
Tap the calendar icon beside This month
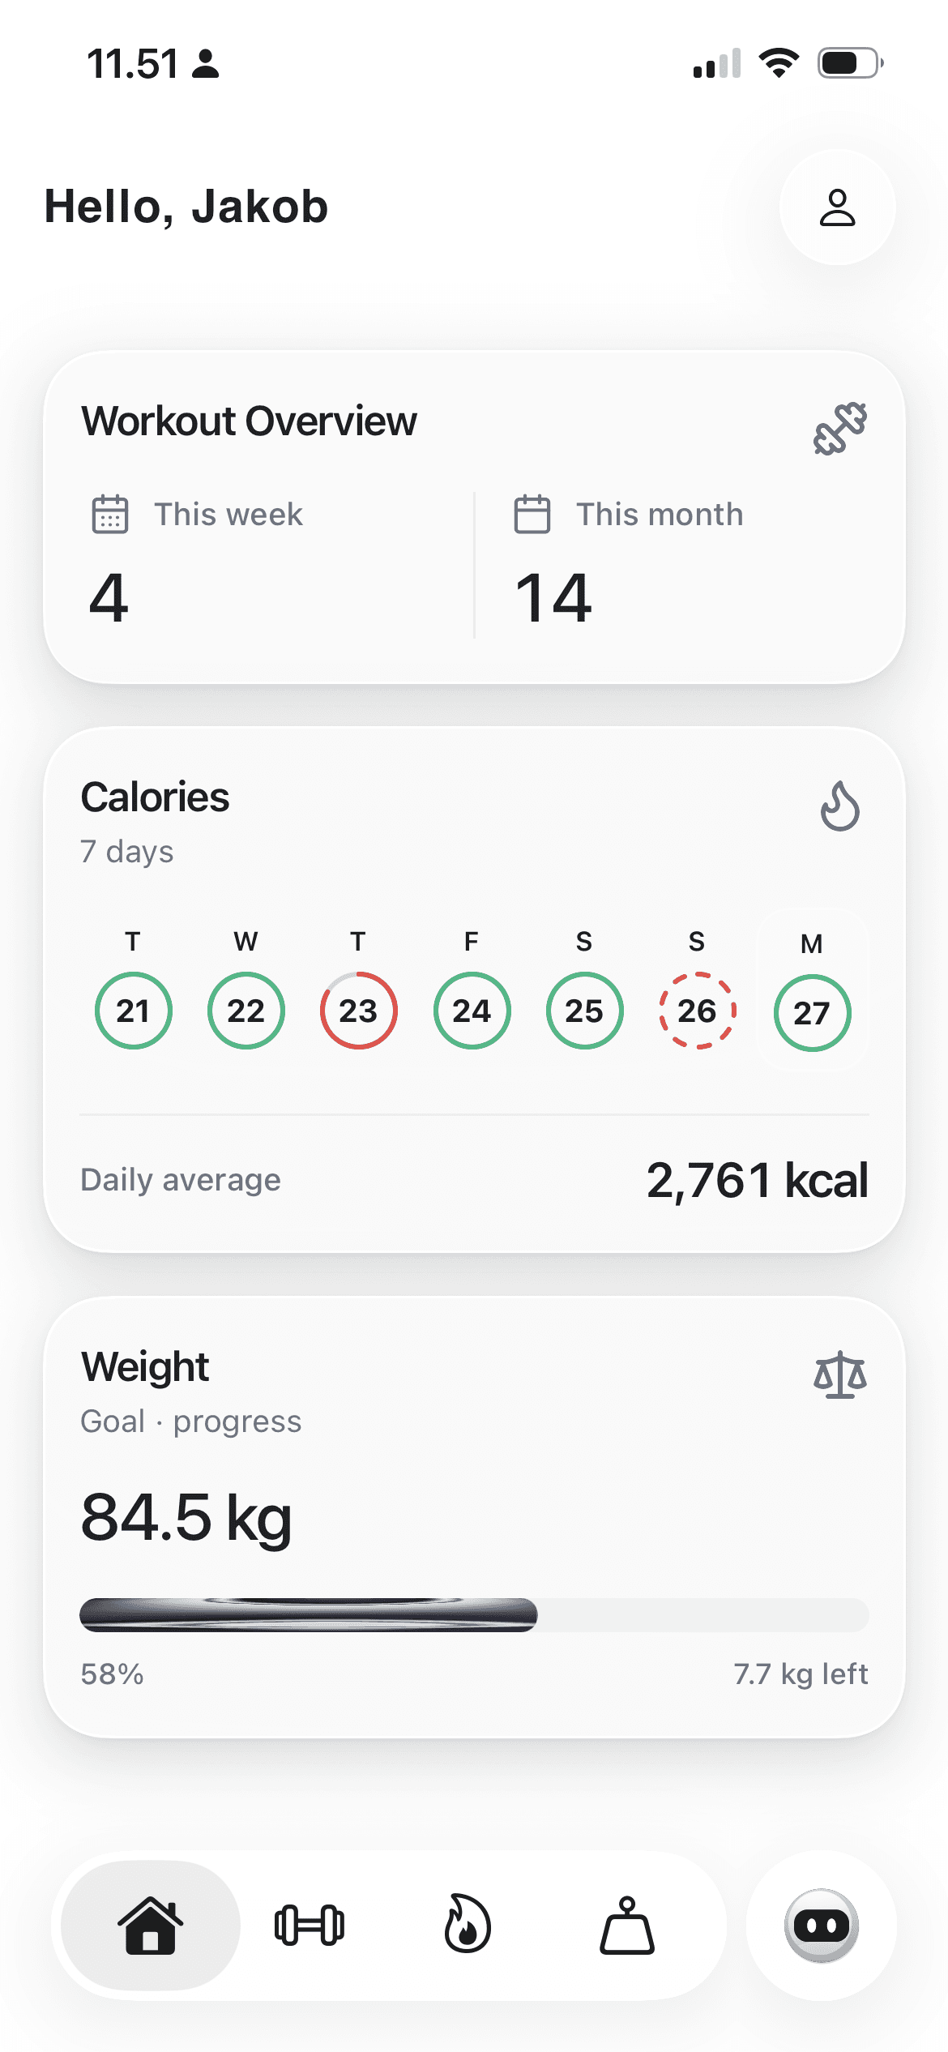coord(532,514)
